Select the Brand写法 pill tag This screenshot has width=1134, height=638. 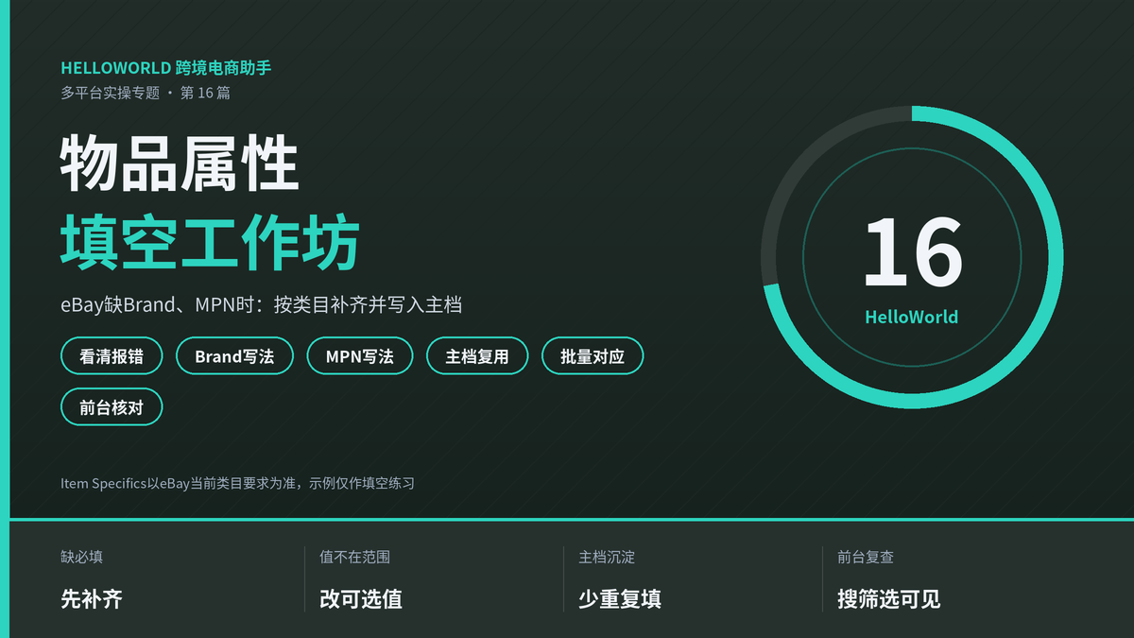234,356
